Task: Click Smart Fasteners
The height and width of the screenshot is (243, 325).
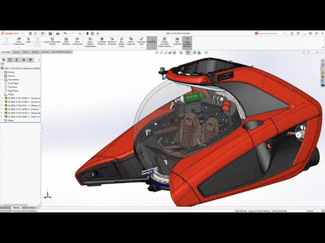Action: coord(66,41)
